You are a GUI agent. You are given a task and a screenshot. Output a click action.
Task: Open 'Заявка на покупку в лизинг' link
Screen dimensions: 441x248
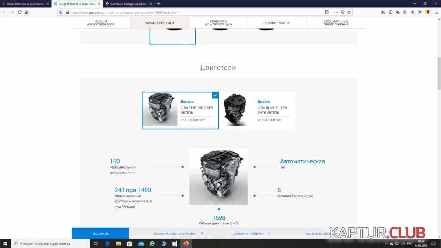175,234
